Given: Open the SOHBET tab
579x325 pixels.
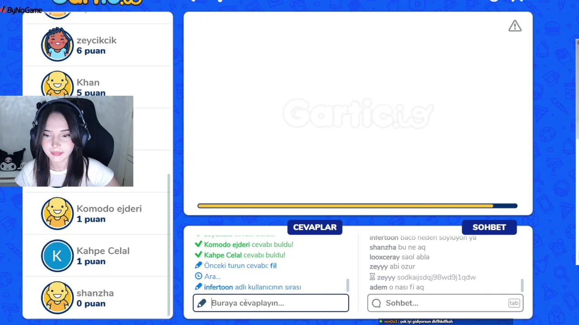Looking at the screenshot, I should click(x=489, y=227).
